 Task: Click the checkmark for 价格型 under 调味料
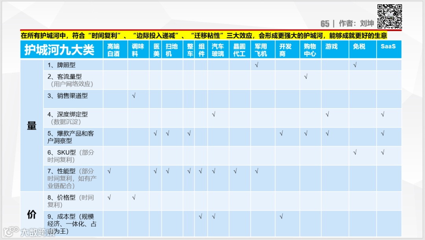click(134, 198)
